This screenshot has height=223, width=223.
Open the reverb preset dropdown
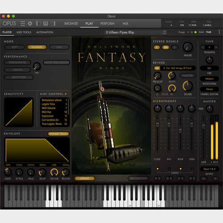(178, 68)
